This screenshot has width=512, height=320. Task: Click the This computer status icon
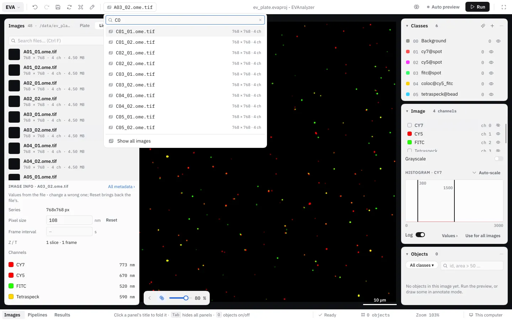coord(471,315)
